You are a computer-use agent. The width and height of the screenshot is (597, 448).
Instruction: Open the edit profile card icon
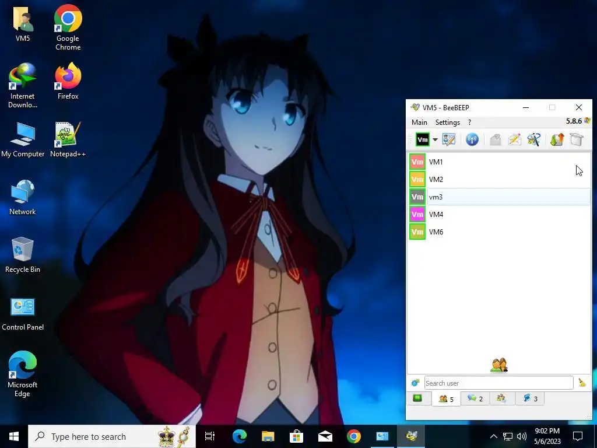point(449,139)
